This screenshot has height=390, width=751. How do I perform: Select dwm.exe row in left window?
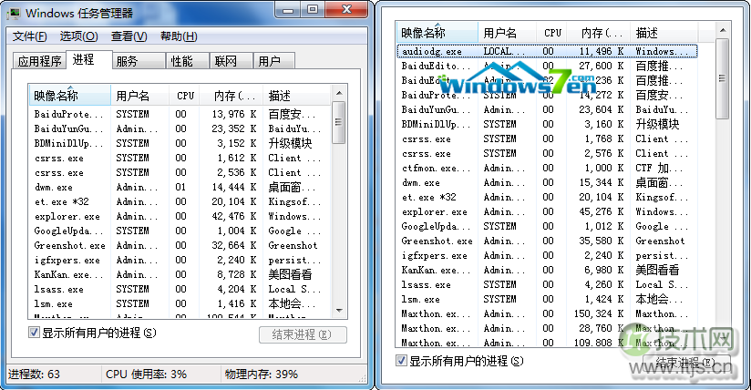coord(180,188)
